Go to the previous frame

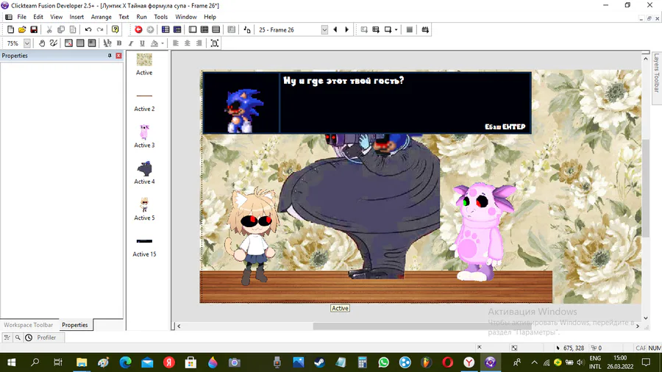[x=335, y=29]
